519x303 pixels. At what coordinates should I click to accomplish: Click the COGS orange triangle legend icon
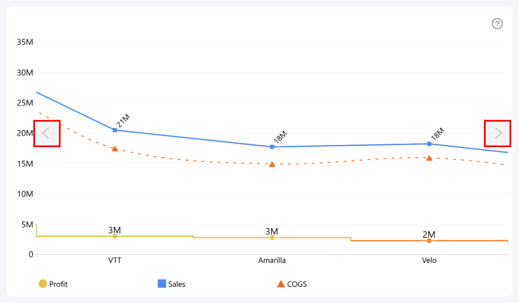click(281, 284)
